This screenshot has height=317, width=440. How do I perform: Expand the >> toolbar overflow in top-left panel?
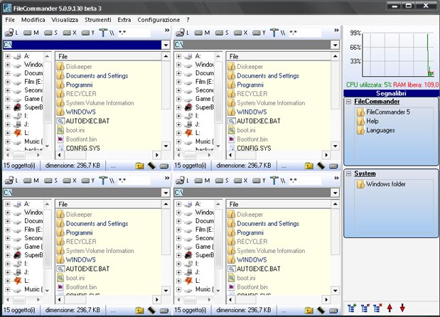[167, 30]
